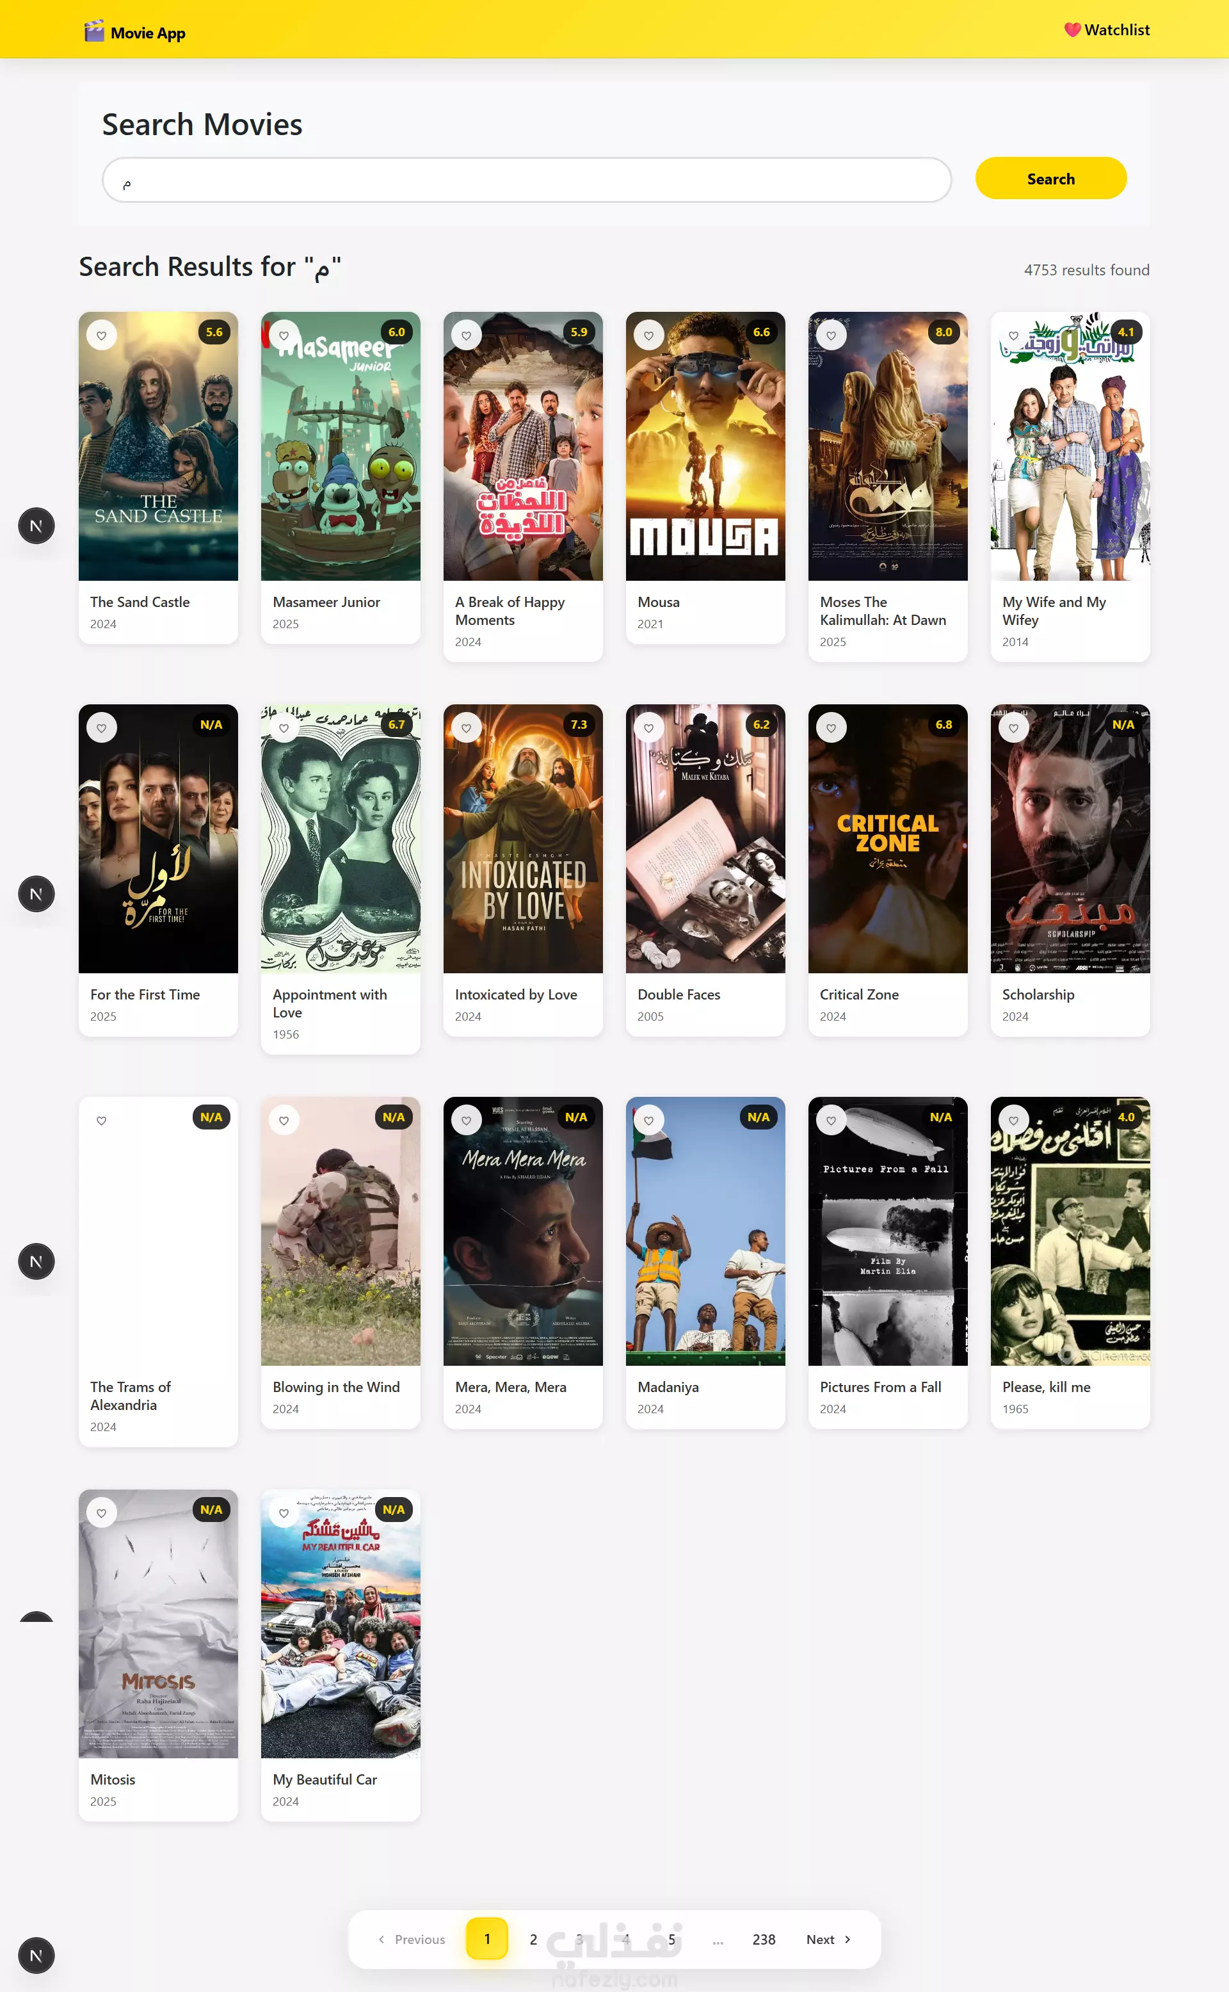This screenshot has width=1229, height=1992.
Task: Focus the Search Movies text field
Action: (527, 180)
